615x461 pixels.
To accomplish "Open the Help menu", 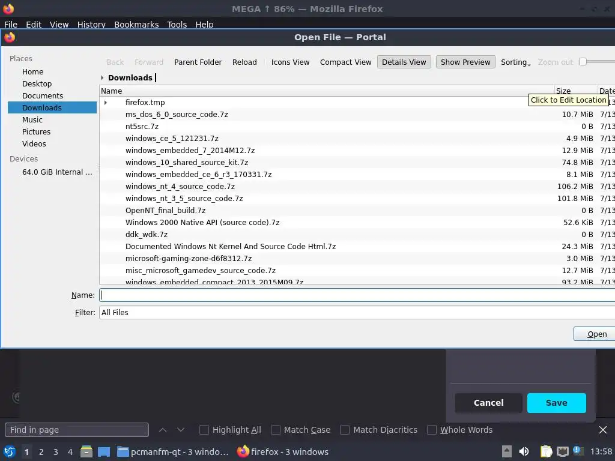I will coord(204,24).
